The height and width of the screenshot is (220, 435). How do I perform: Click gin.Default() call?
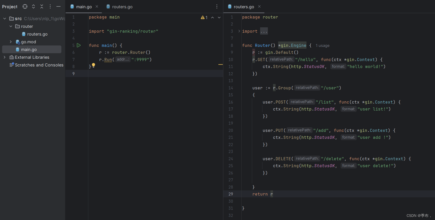(282, 52)
